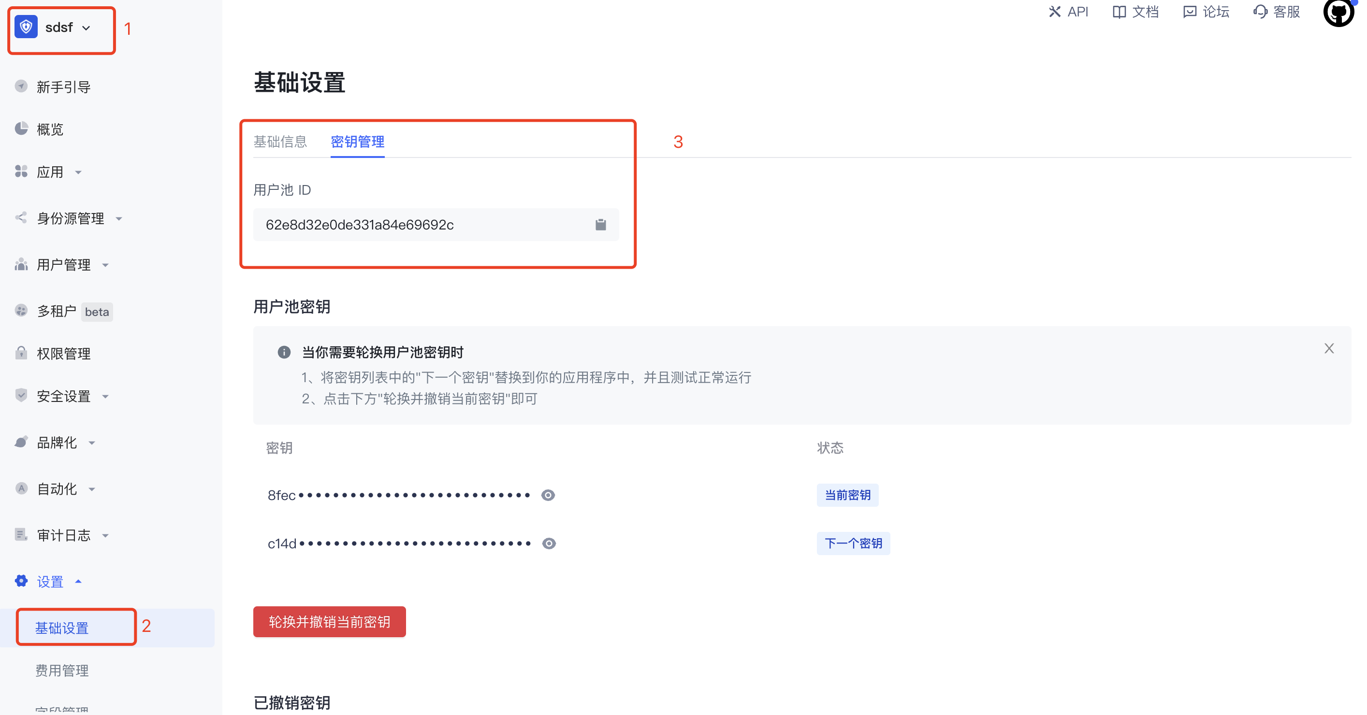This screenshot has width=1367, height=715.
Task: Open the 权限管理 permissions section
Action: click(x=63, y=353)
